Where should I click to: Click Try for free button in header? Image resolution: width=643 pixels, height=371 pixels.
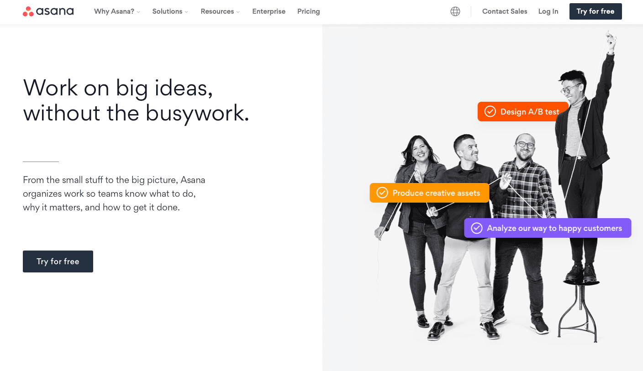(x=596, y=11)
